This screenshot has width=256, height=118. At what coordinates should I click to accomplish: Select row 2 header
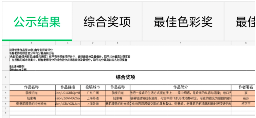coord(6,77)
